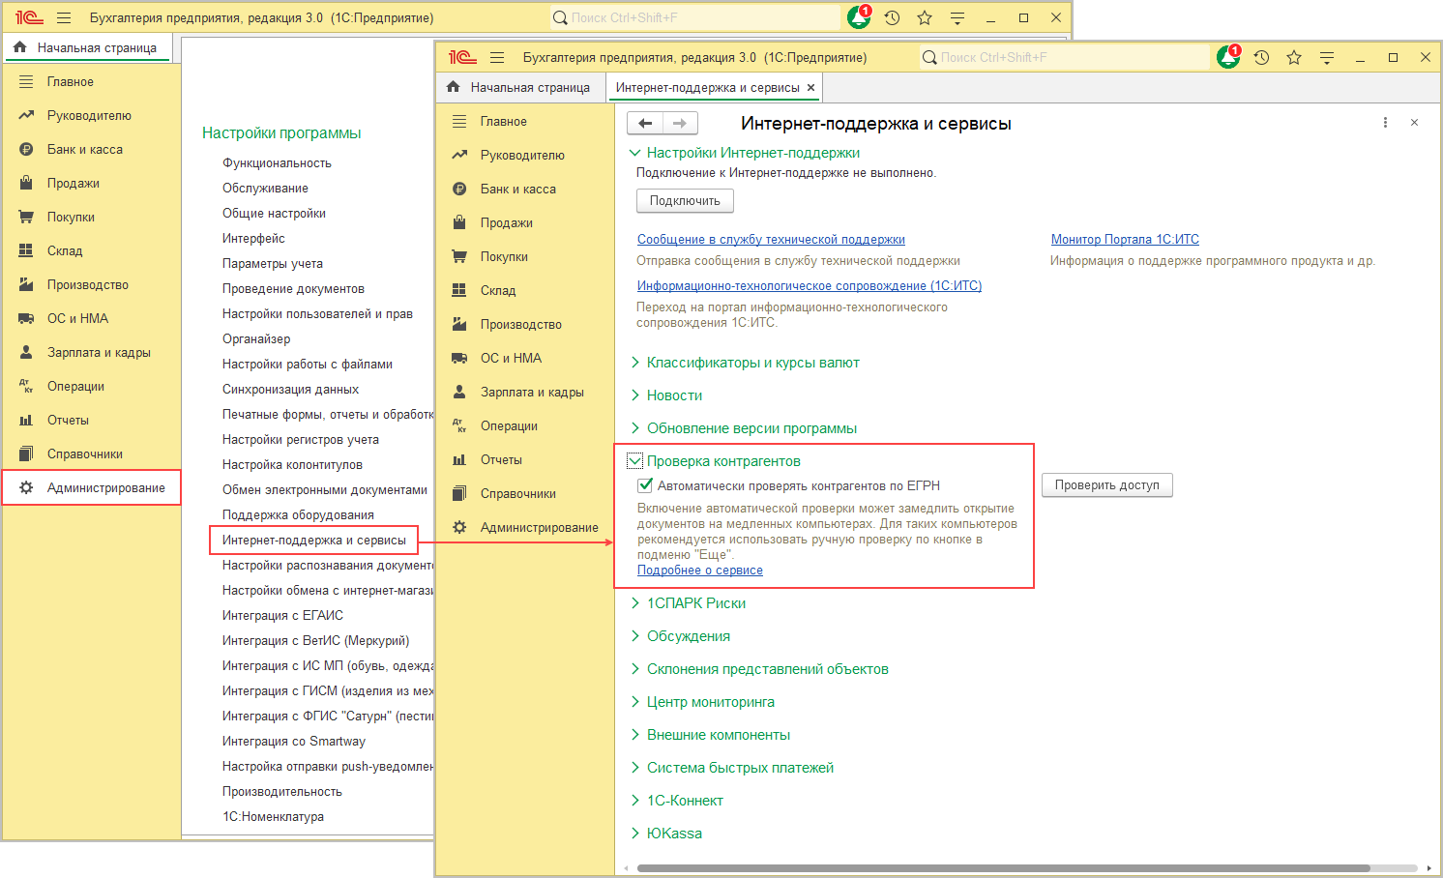Open Интернет-поддержка и сервисы in settings list

(314, 541)
